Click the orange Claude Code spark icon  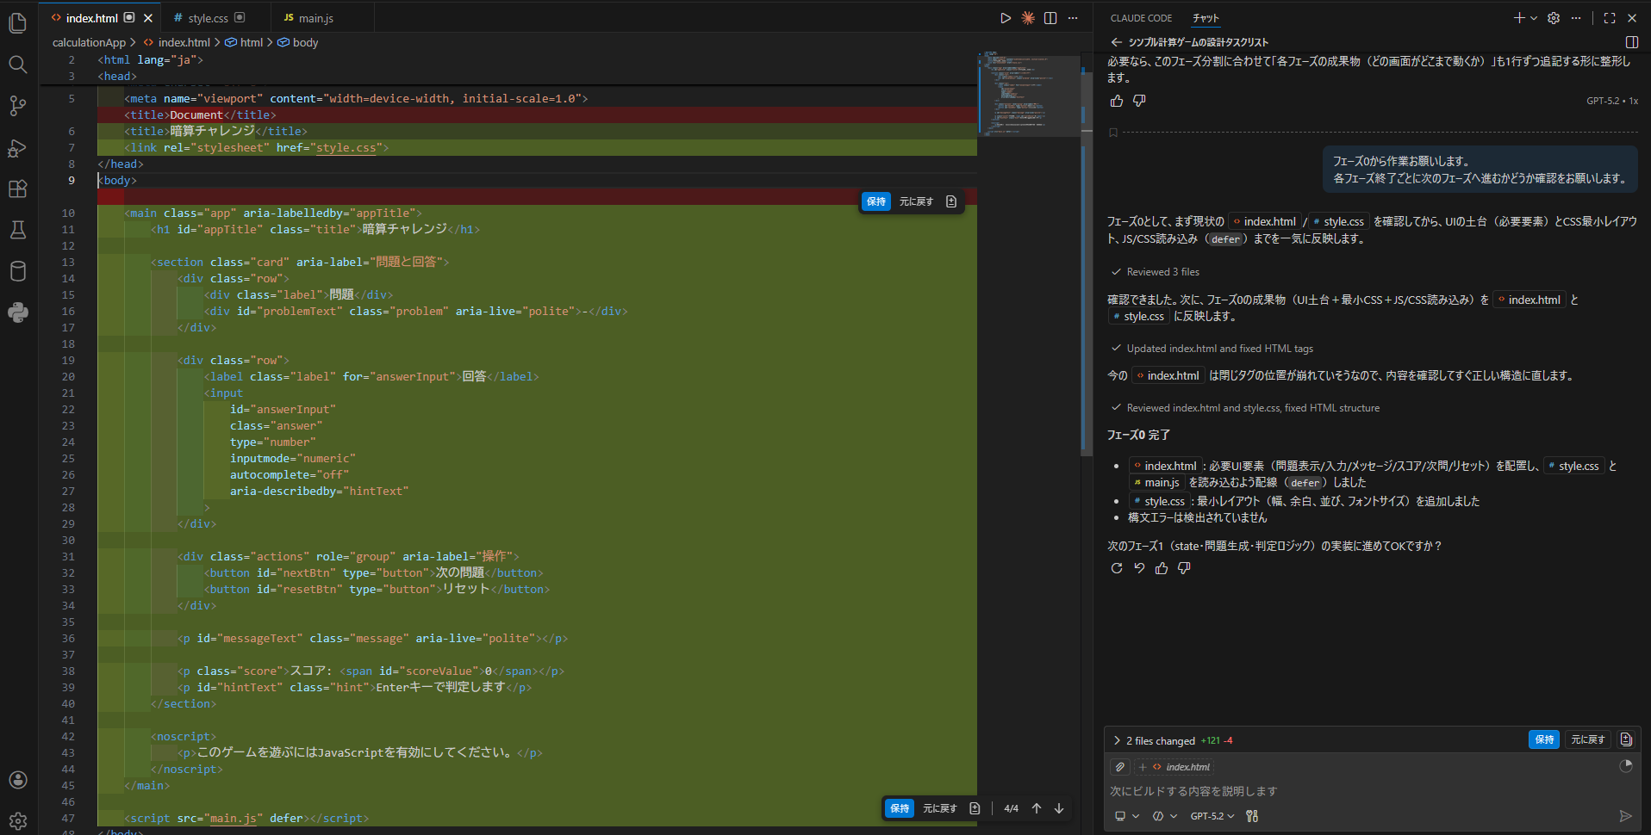1028,18
